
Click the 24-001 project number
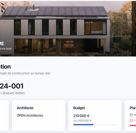coord(12,86)
